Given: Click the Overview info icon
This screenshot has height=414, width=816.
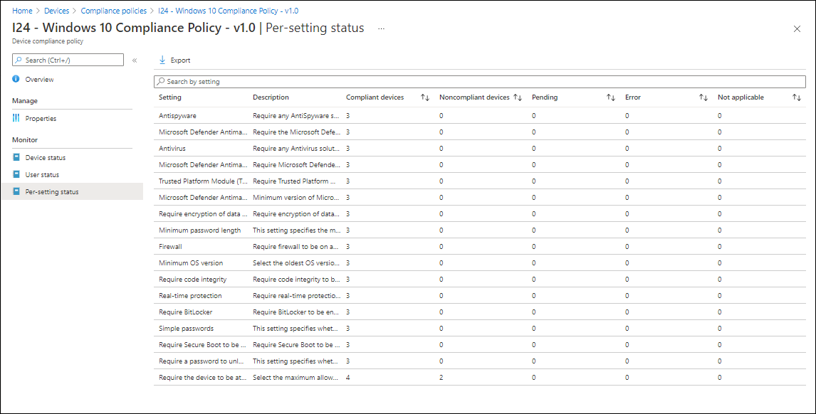Looking at the screenshot, I should click(x=16, y=79).
